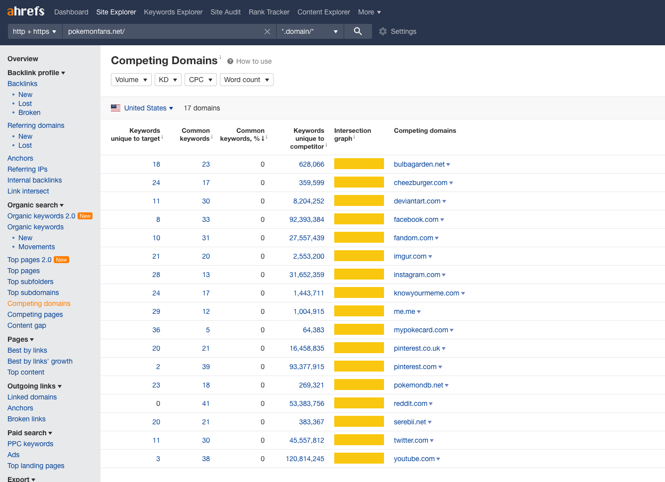Viewport: 665px width, 482px height.
Task: Click the United States flag icon
Action: (x=116, y=108)
